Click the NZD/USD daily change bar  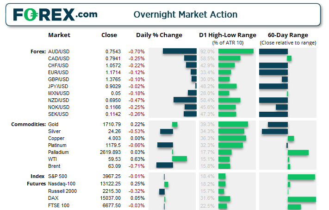pyautogui.click(x=185, y=100)
